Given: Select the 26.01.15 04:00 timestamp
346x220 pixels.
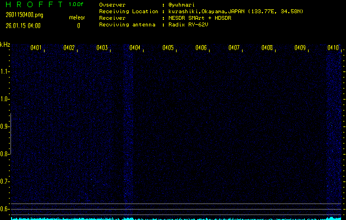Looking at the screenshot, I should 23,25.
